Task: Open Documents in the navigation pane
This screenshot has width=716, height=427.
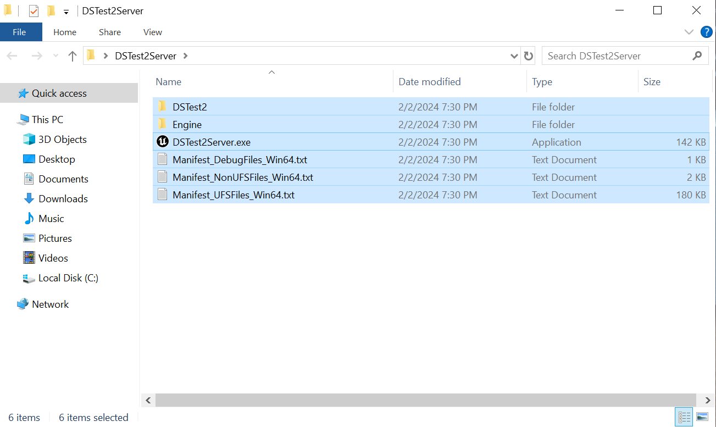Action: click(63, 179)
